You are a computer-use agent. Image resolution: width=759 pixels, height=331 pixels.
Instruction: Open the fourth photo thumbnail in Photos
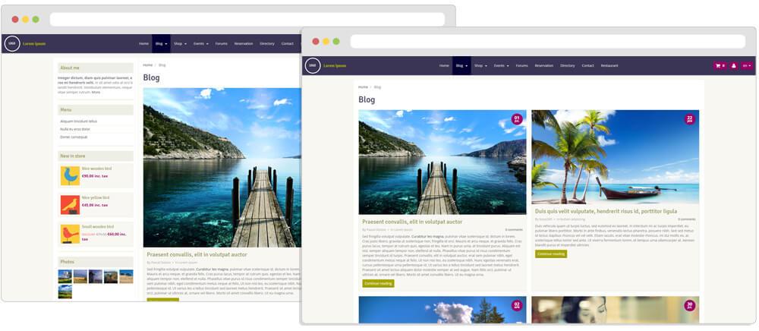pos(111,276)
